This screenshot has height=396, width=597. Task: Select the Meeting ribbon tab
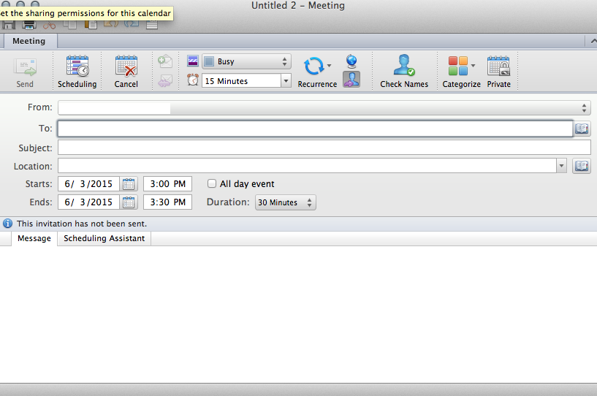tap(29, 41)
